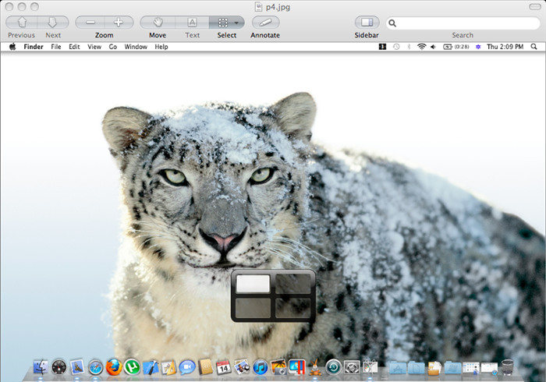The width and height of the screenshot is (546, 382).
Task: Open the Applications folder stack in Dock
Action: pos(398,367)
